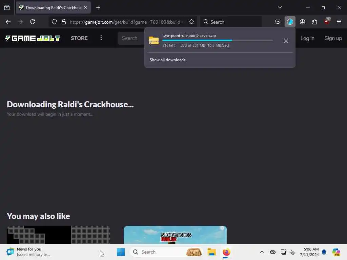Go back one page
Viewport: 347px width, 260px height.
(x=8, y=22)
